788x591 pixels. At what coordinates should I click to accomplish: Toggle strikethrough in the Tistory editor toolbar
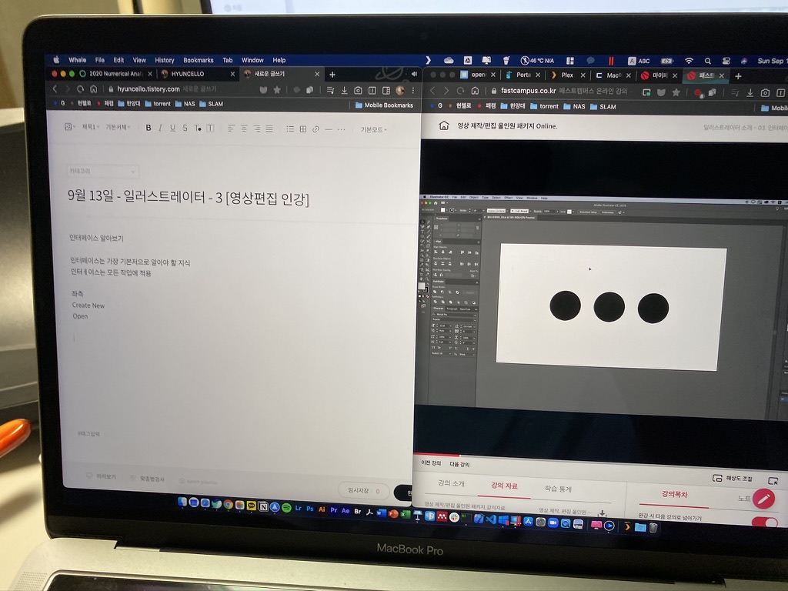[185, 129]
